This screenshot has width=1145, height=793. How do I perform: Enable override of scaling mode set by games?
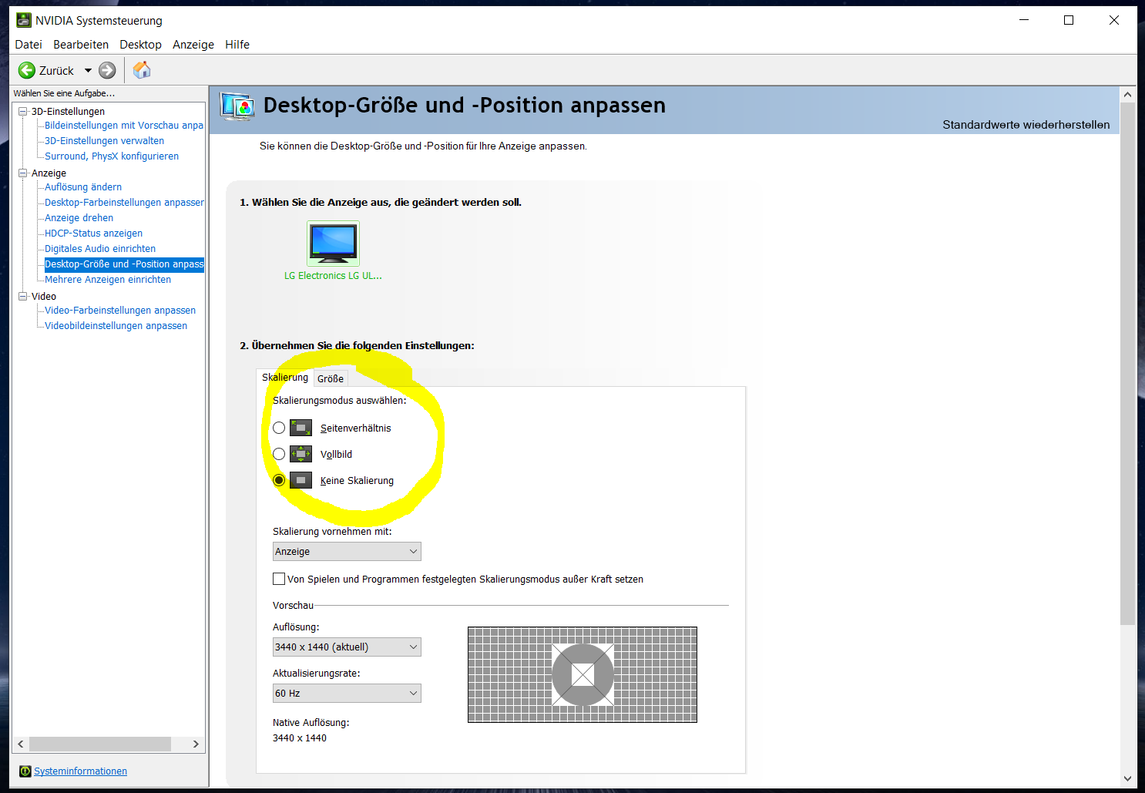coord(279,579)
